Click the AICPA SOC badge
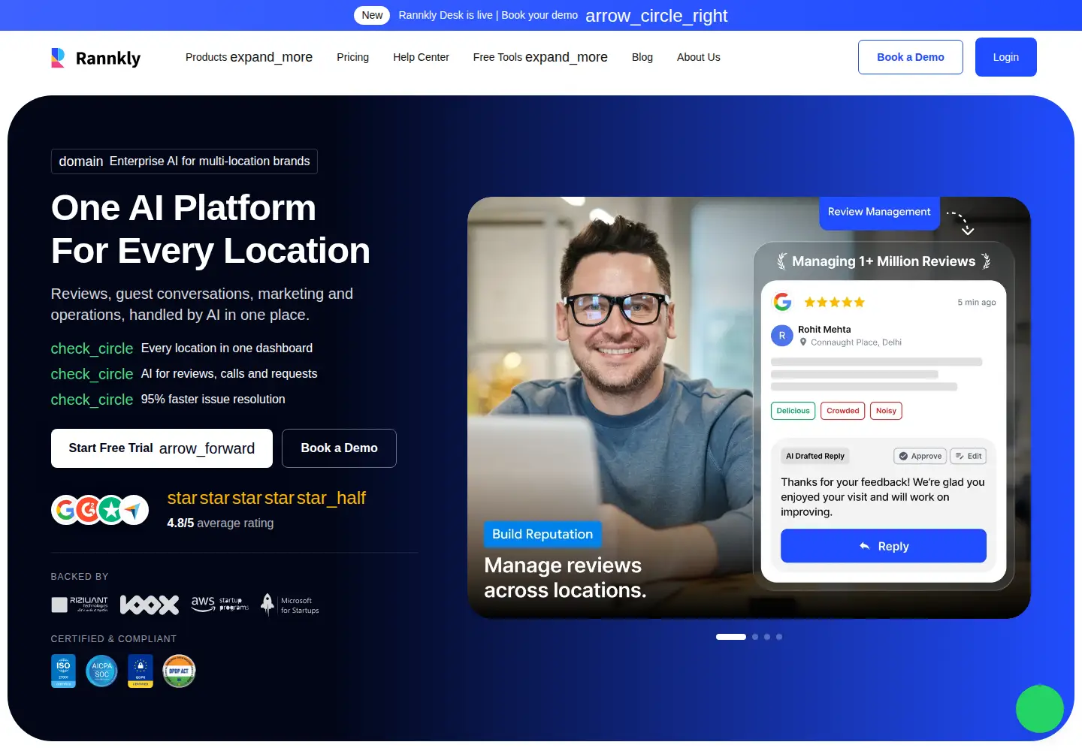Image resolution: width=1082 pixels, height=751 pixels. (x=101, y=671)
